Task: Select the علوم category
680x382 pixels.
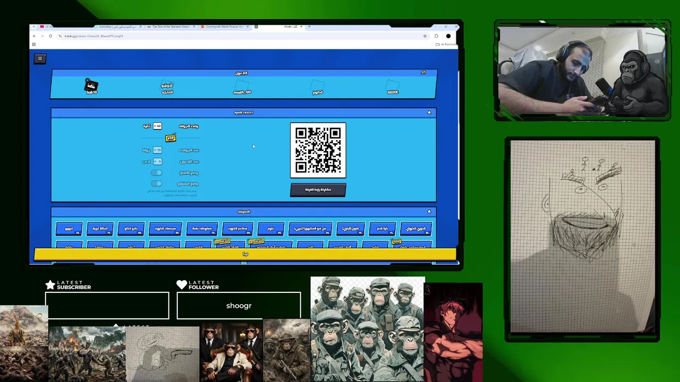Action: pos(270,229)
